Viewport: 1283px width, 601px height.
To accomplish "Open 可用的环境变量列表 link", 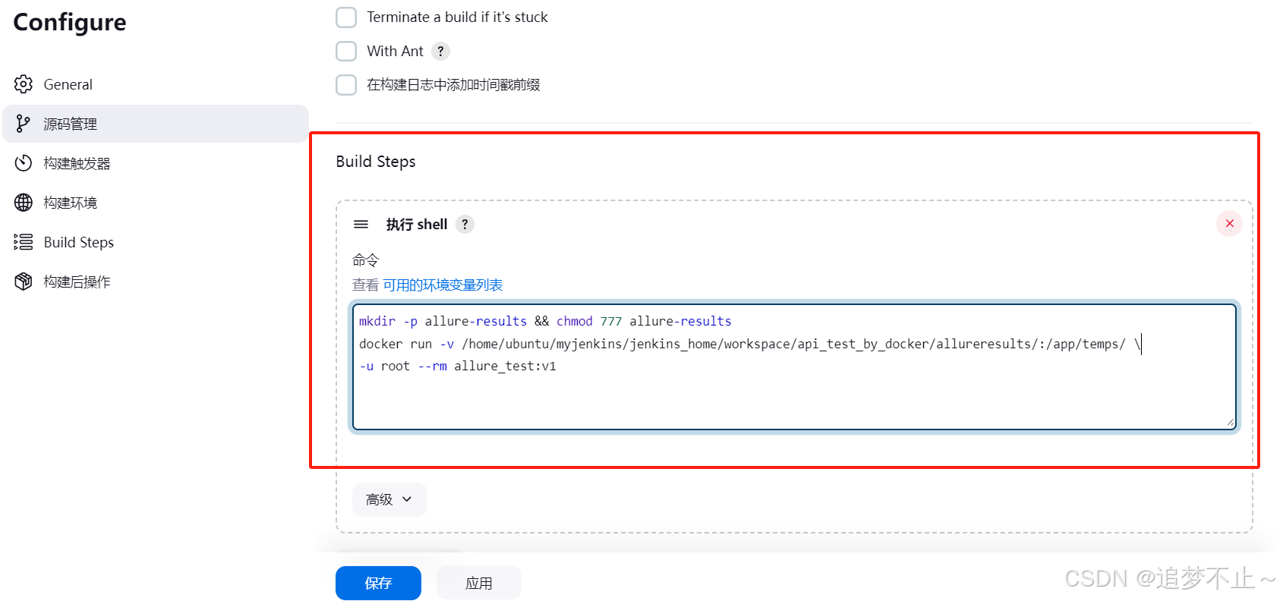I will pos(443,285).
